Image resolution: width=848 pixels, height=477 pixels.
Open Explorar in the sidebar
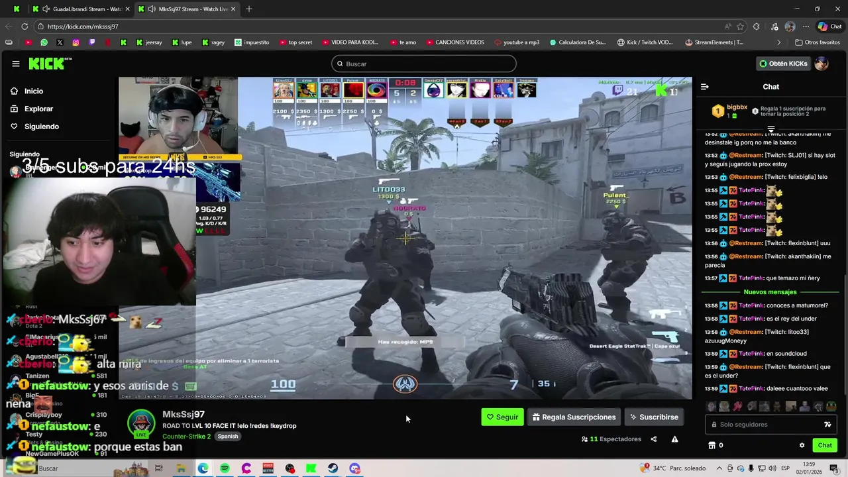38,109
